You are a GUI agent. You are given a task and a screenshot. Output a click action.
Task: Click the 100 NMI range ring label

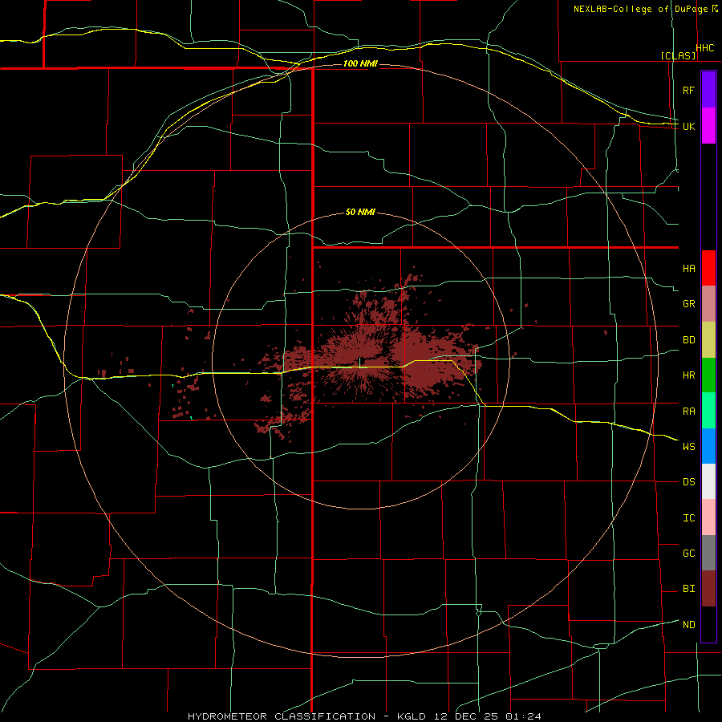click(360, 63)
